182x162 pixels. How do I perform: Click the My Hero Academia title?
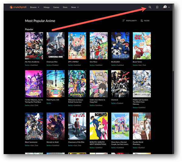tap(32, 62)
